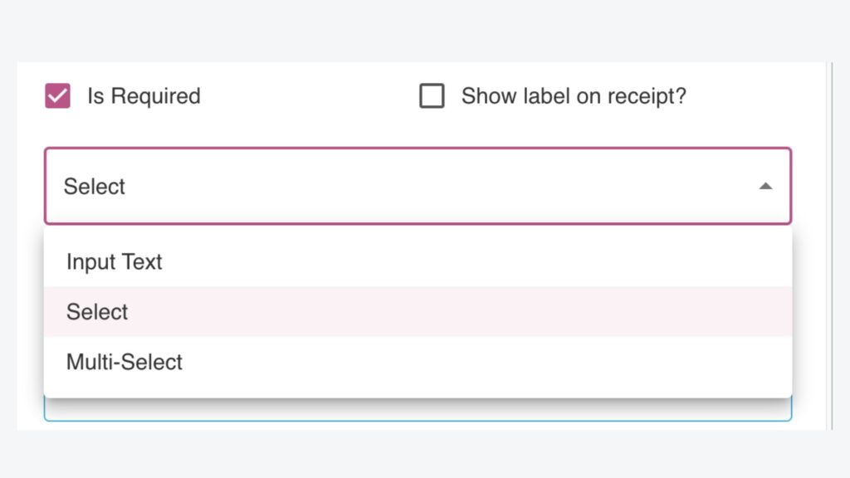Click empty space right of Input Text option
The image size is (850, 478).
tap(498, 262)
